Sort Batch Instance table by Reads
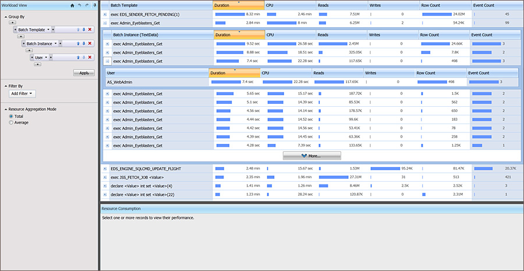The height and width of the screenshot is (271, 524). [341, 35]
